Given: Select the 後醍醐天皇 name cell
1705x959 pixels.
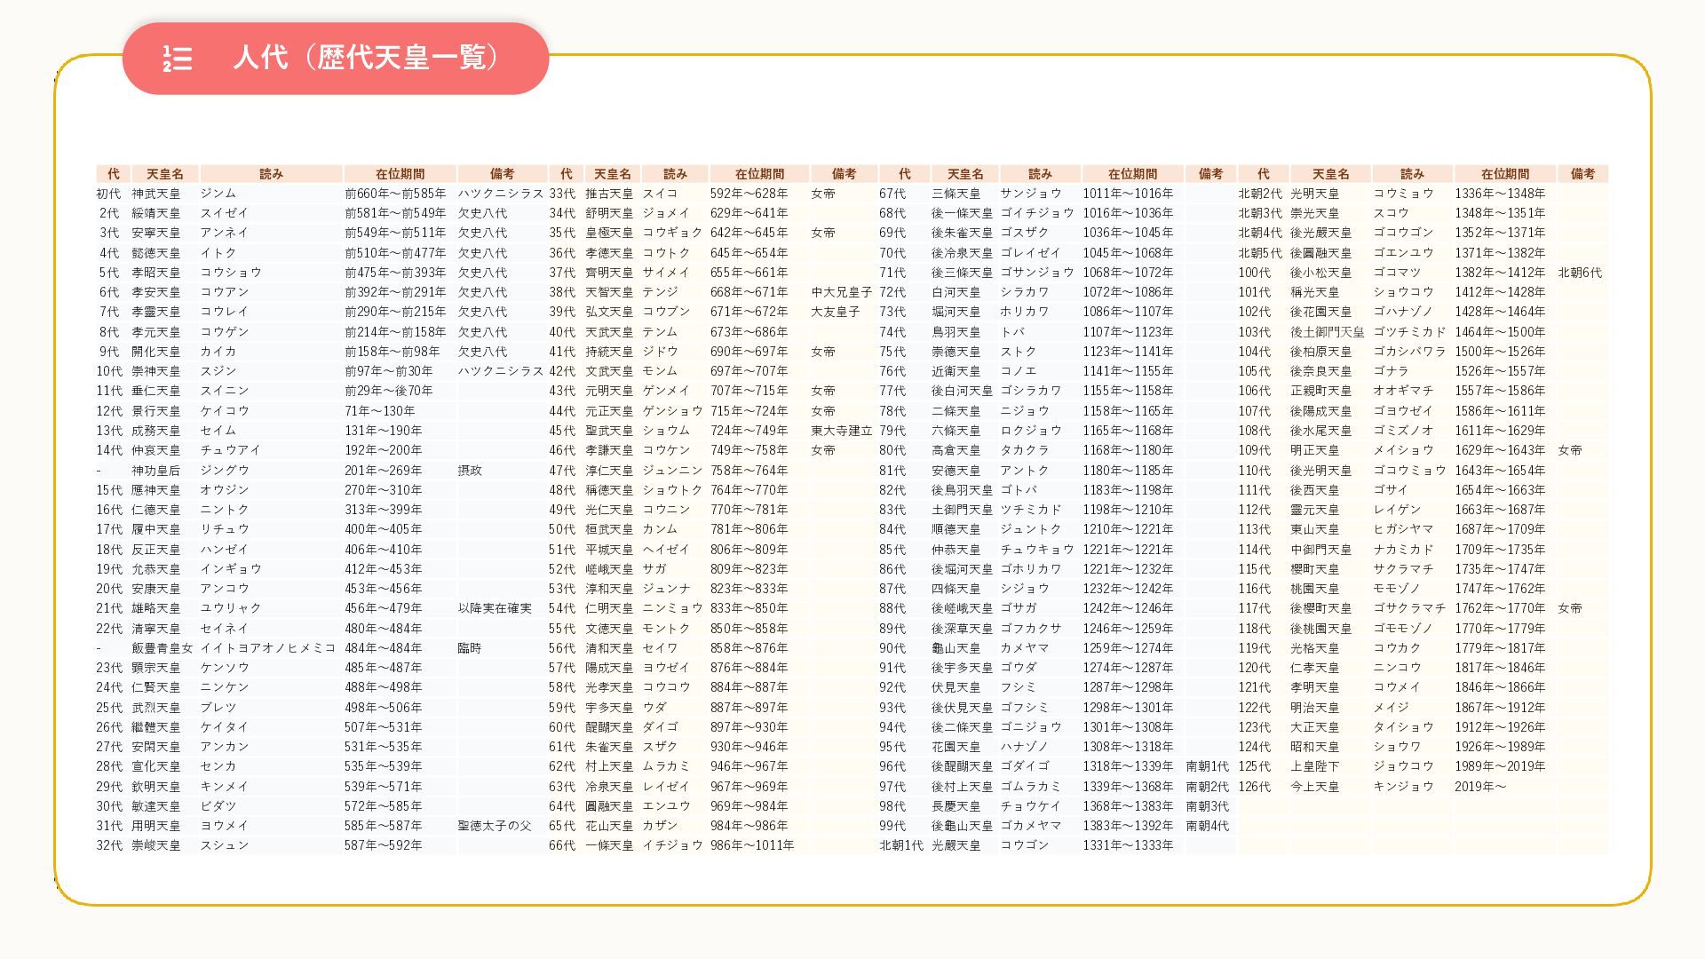Looking at the screenshot, I should point(962,766).
